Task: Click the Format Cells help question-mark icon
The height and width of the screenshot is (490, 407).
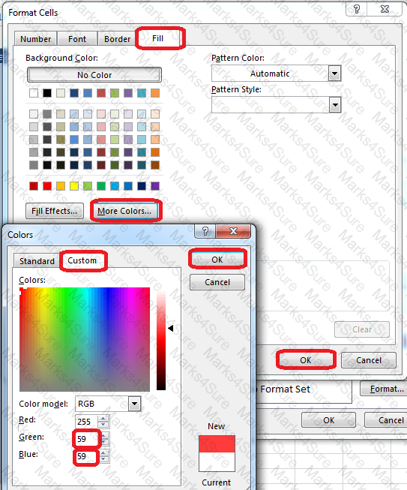Action: [357, 9]
